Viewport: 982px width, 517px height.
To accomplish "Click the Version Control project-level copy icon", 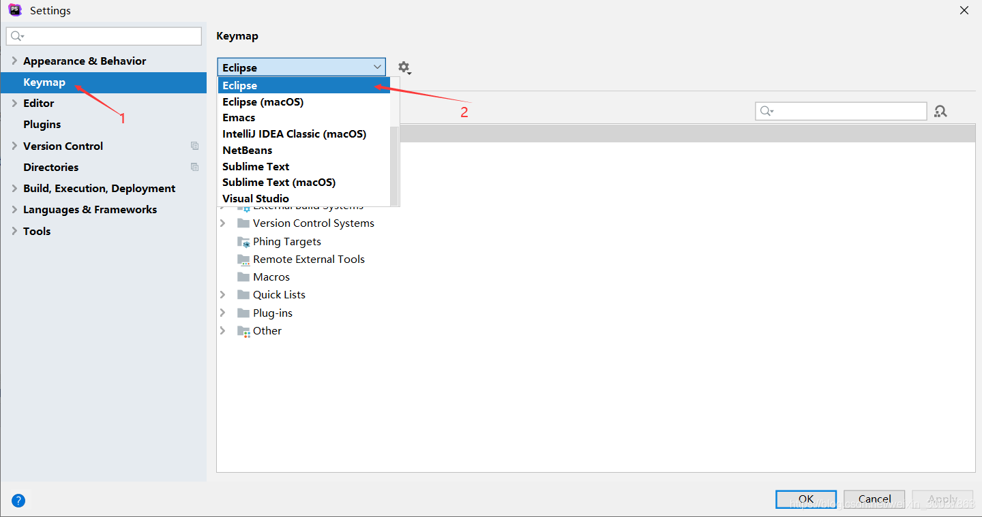I will click(195, 146).
